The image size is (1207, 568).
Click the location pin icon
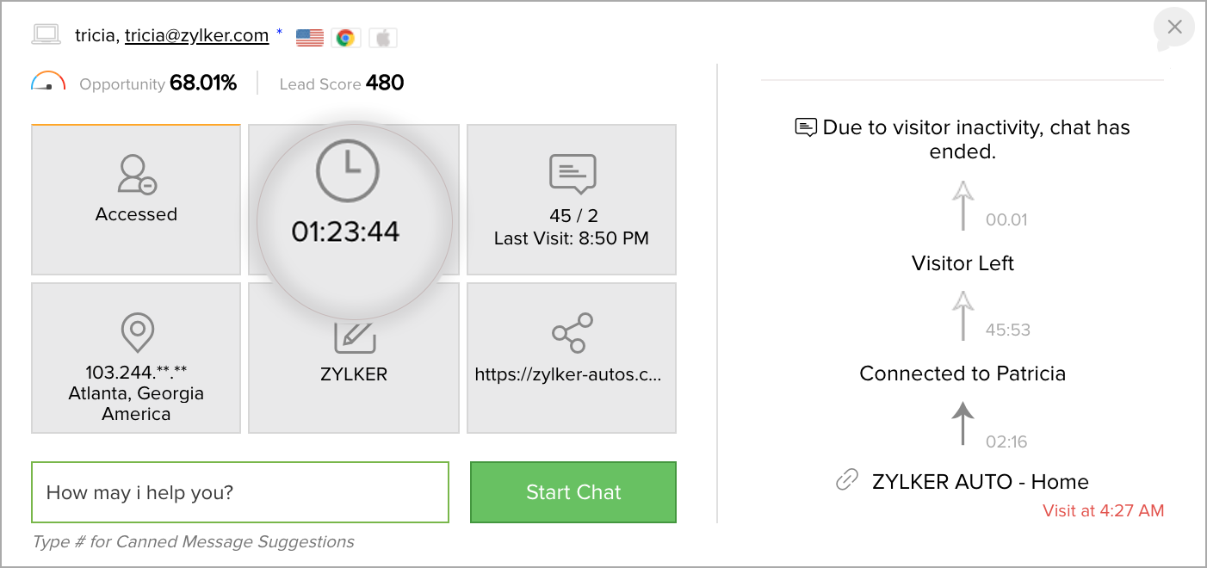tap(137, 333)
